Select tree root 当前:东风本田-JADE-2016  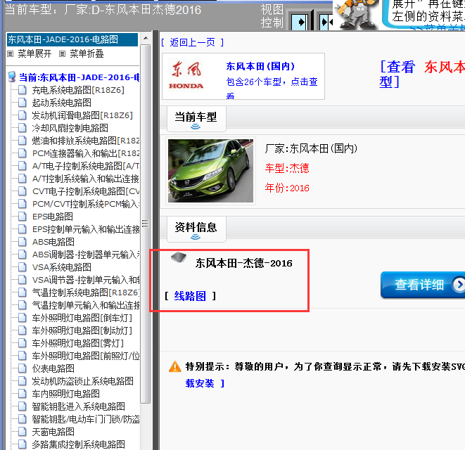pos(79,77)
